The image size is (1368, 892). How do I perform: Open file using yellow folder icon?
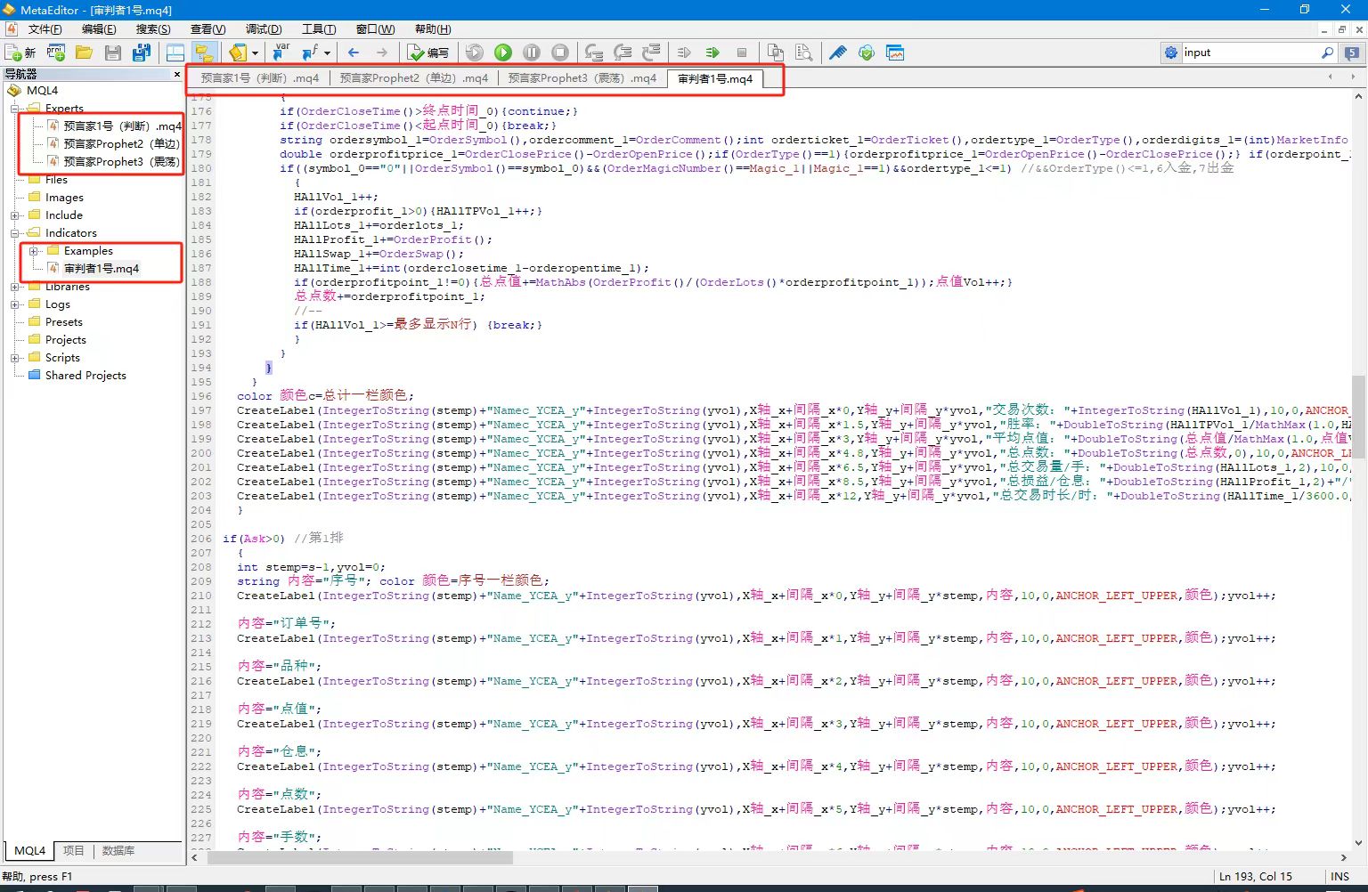coord(85,53)
